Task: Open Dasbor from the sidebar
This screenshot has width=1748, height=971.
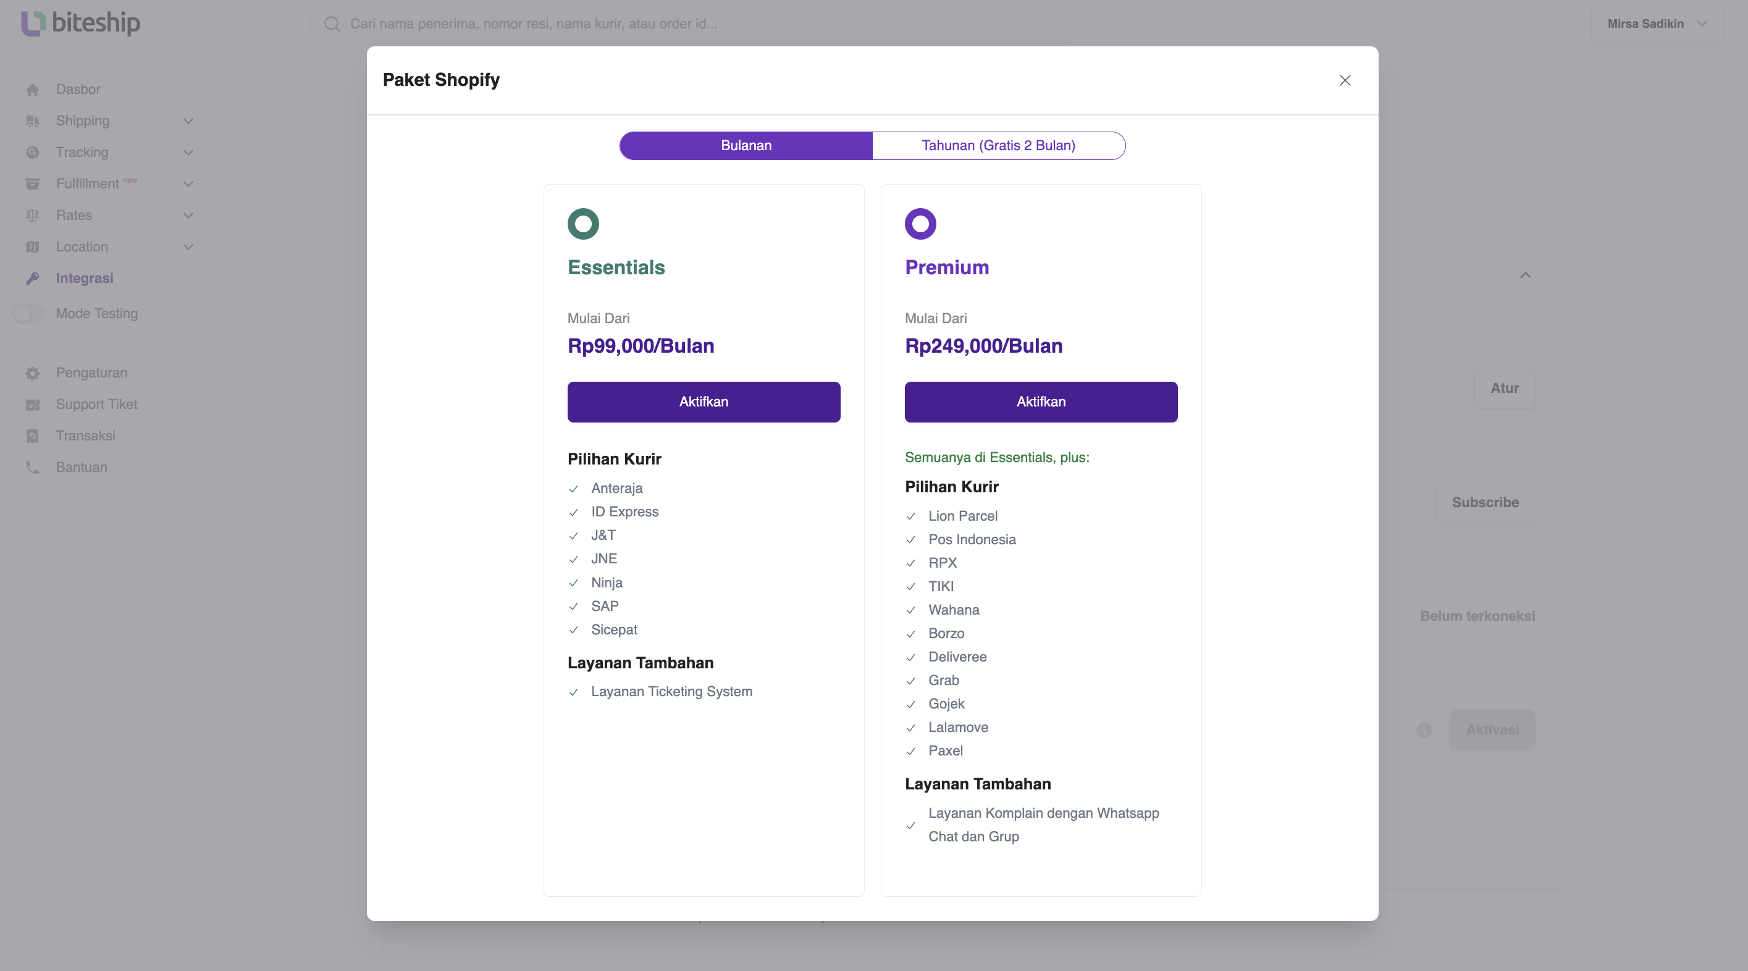Action: pyautogui.click(x=78, y=89)
